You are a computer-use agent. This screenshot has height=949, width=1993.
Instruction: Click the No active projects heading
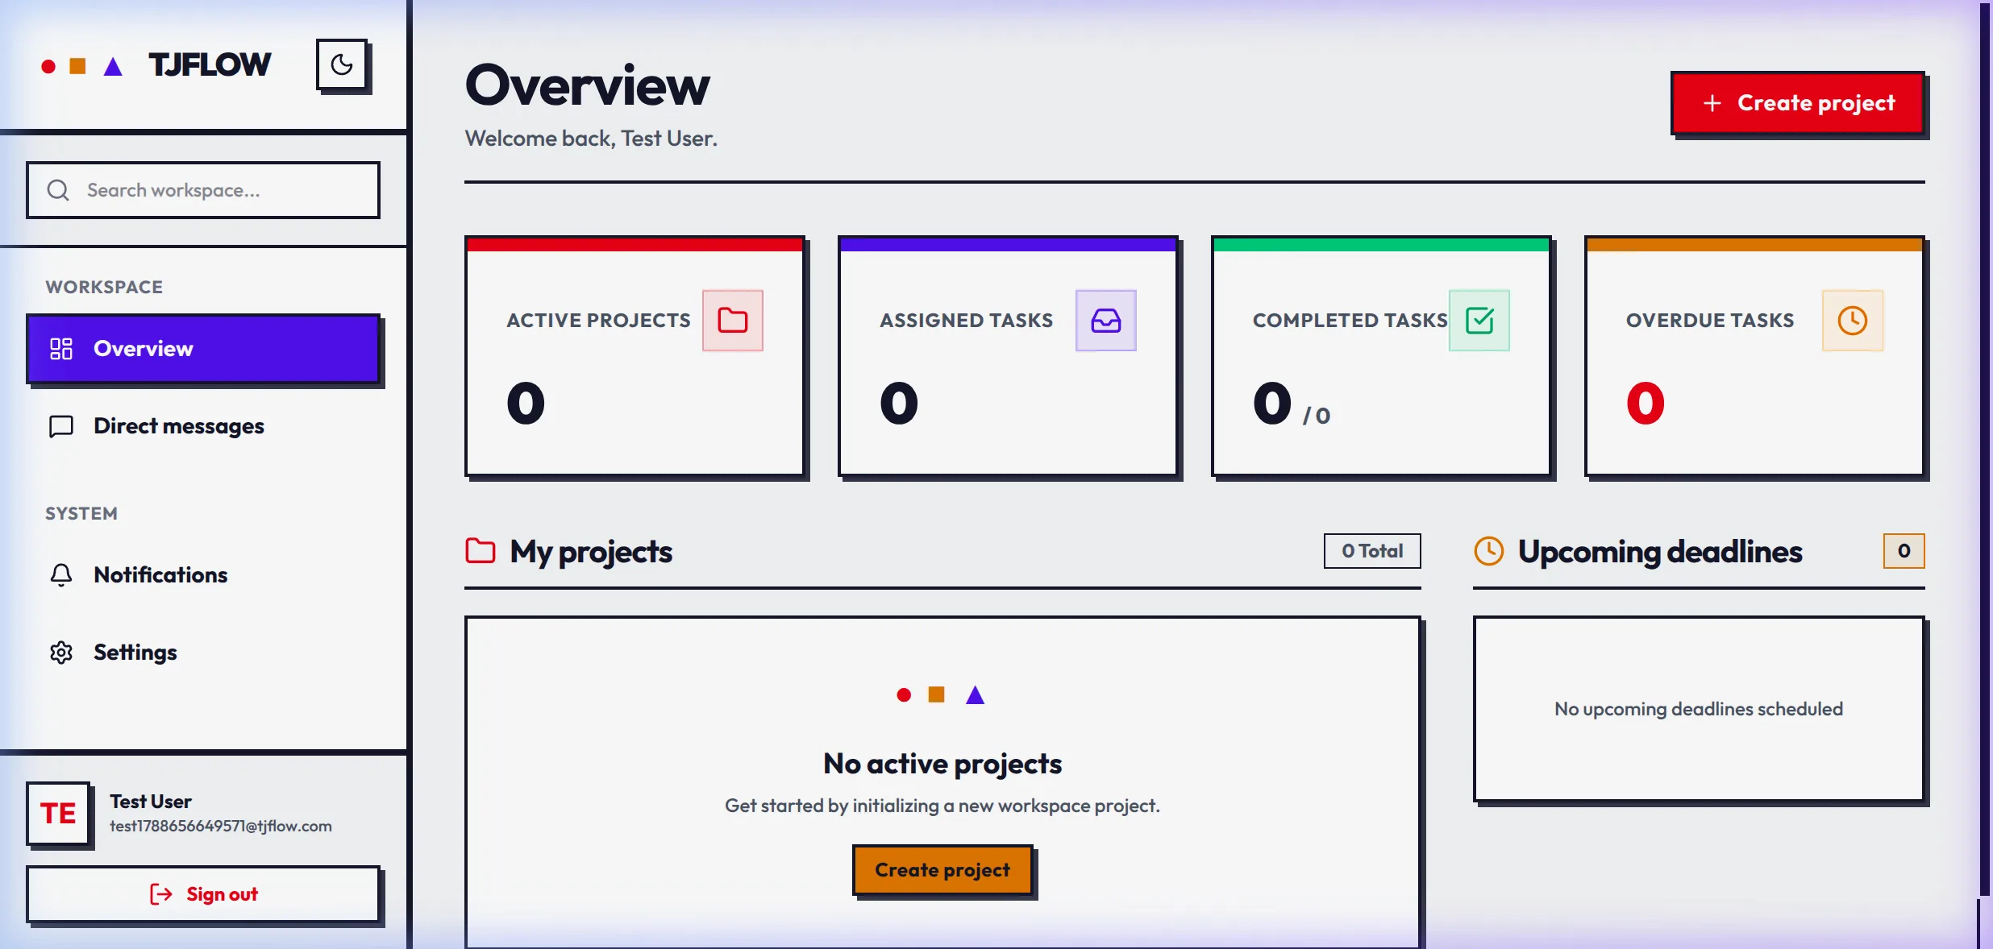(942, 764)
